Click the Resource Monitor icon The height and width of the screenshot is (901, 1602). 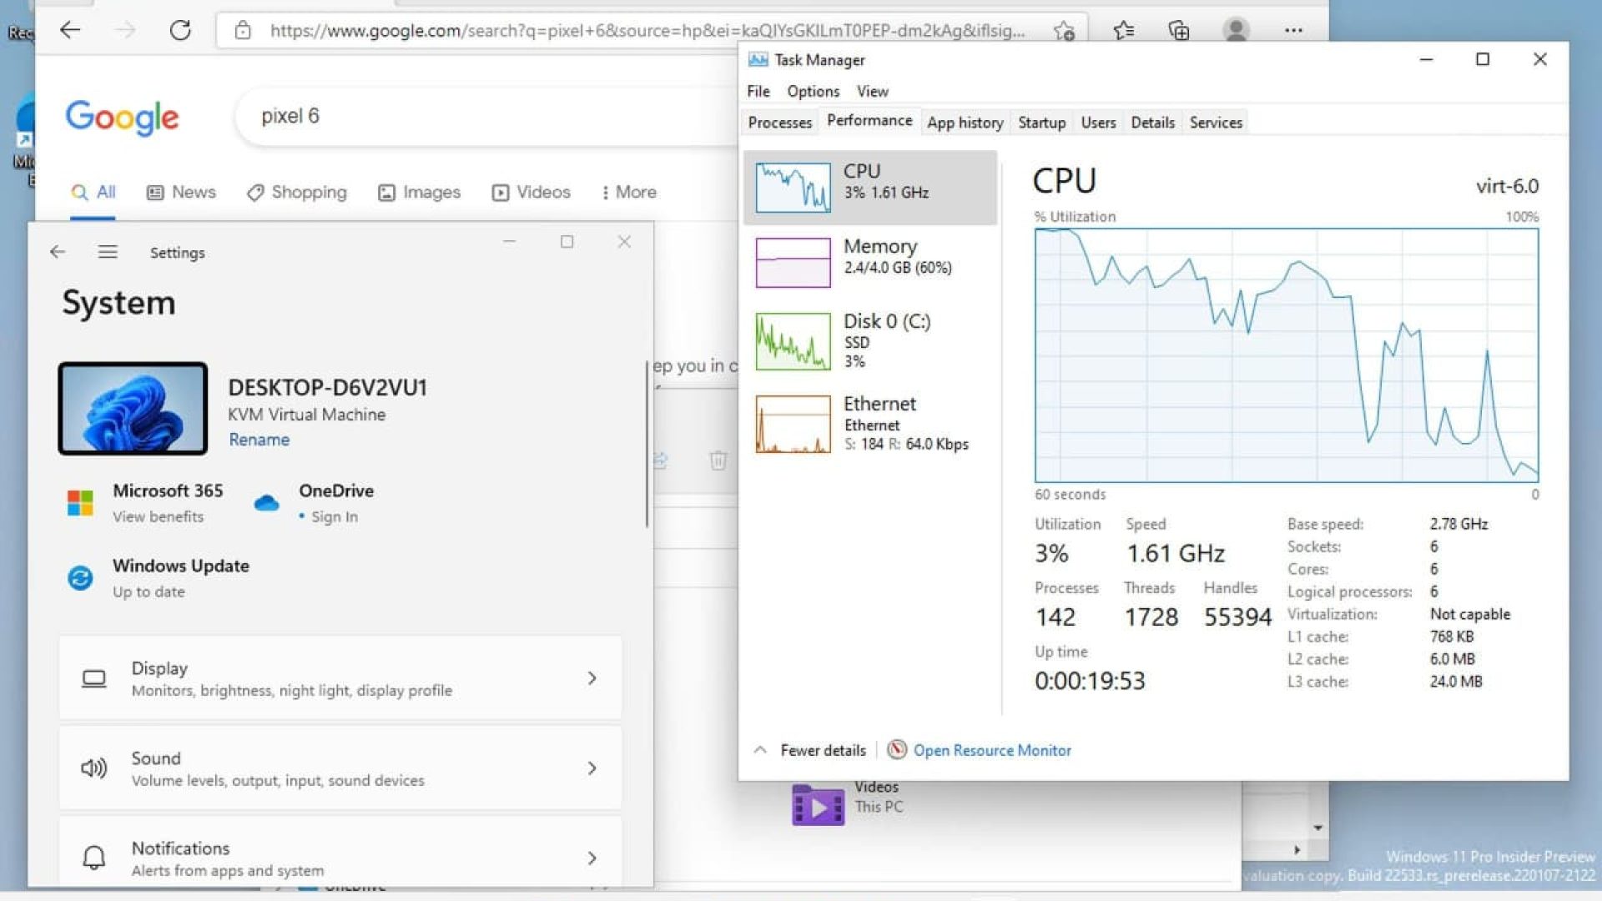click(x=897, y=750)
